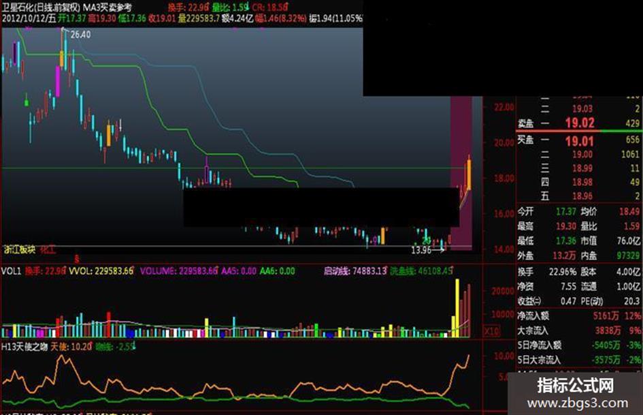The height and width of the screenshot is (415, 643).
Task: Click the AA5: 0.00 value
Action: pos(239,271)
